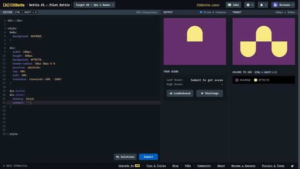The width and height of the screenshot is (300, 169).
Task: Click the bell notification icon
Action: point(262,5)
